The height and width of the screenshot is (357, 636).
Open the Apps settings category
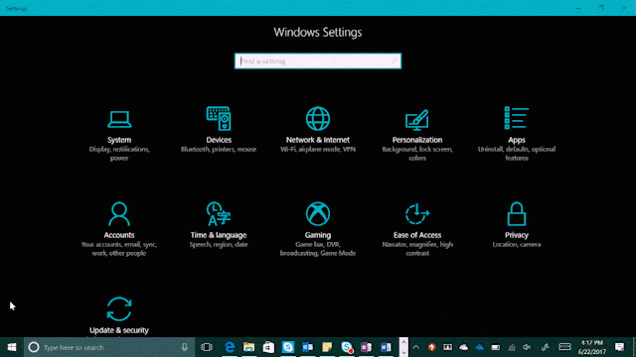coord(517,134)
